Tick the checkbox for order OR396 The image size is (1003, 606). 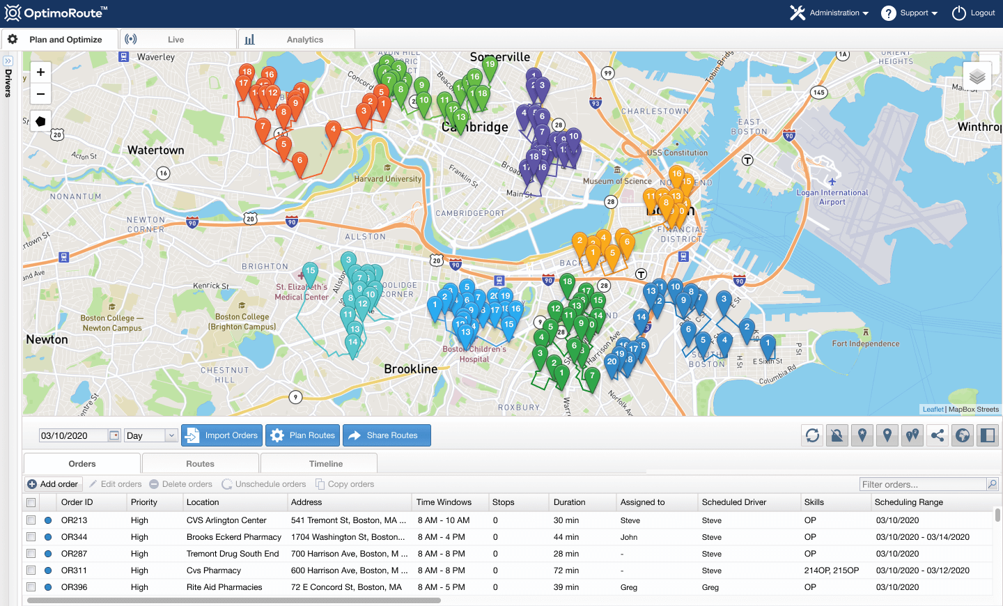pyautogui.click(x=31, y=586)
